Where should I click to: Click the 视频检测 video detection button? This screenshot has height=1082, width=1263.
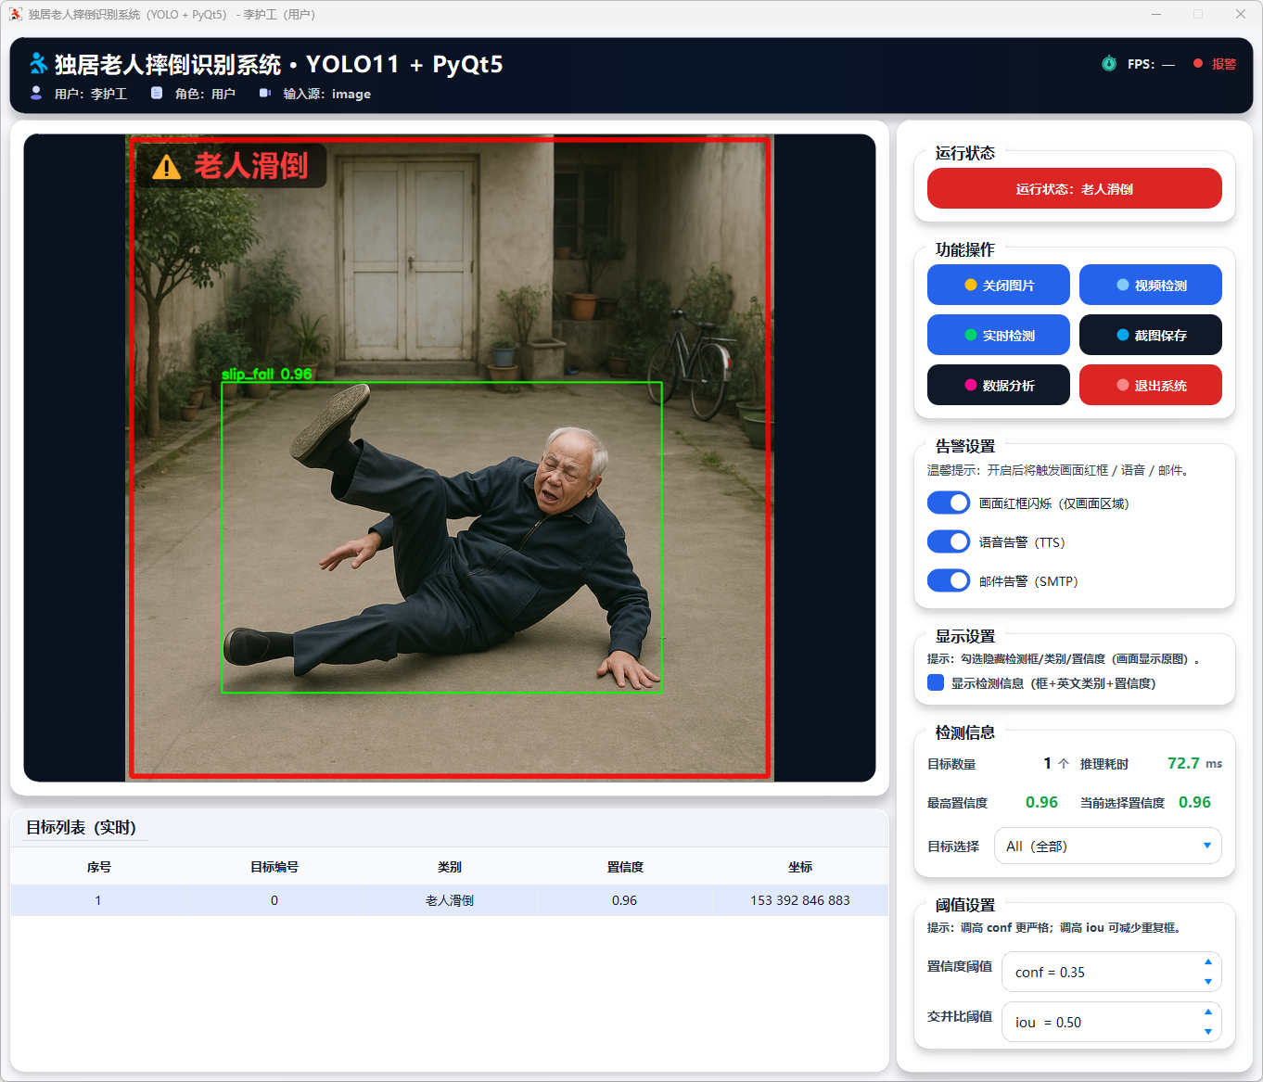pos(1150,285)
